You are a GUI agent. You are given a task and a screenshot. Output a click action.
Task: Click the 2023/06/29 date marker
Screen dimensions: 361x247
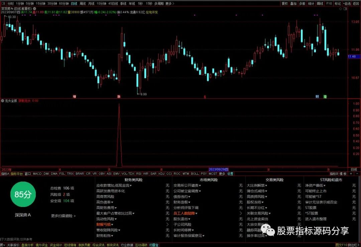click(x=219, y=169)
